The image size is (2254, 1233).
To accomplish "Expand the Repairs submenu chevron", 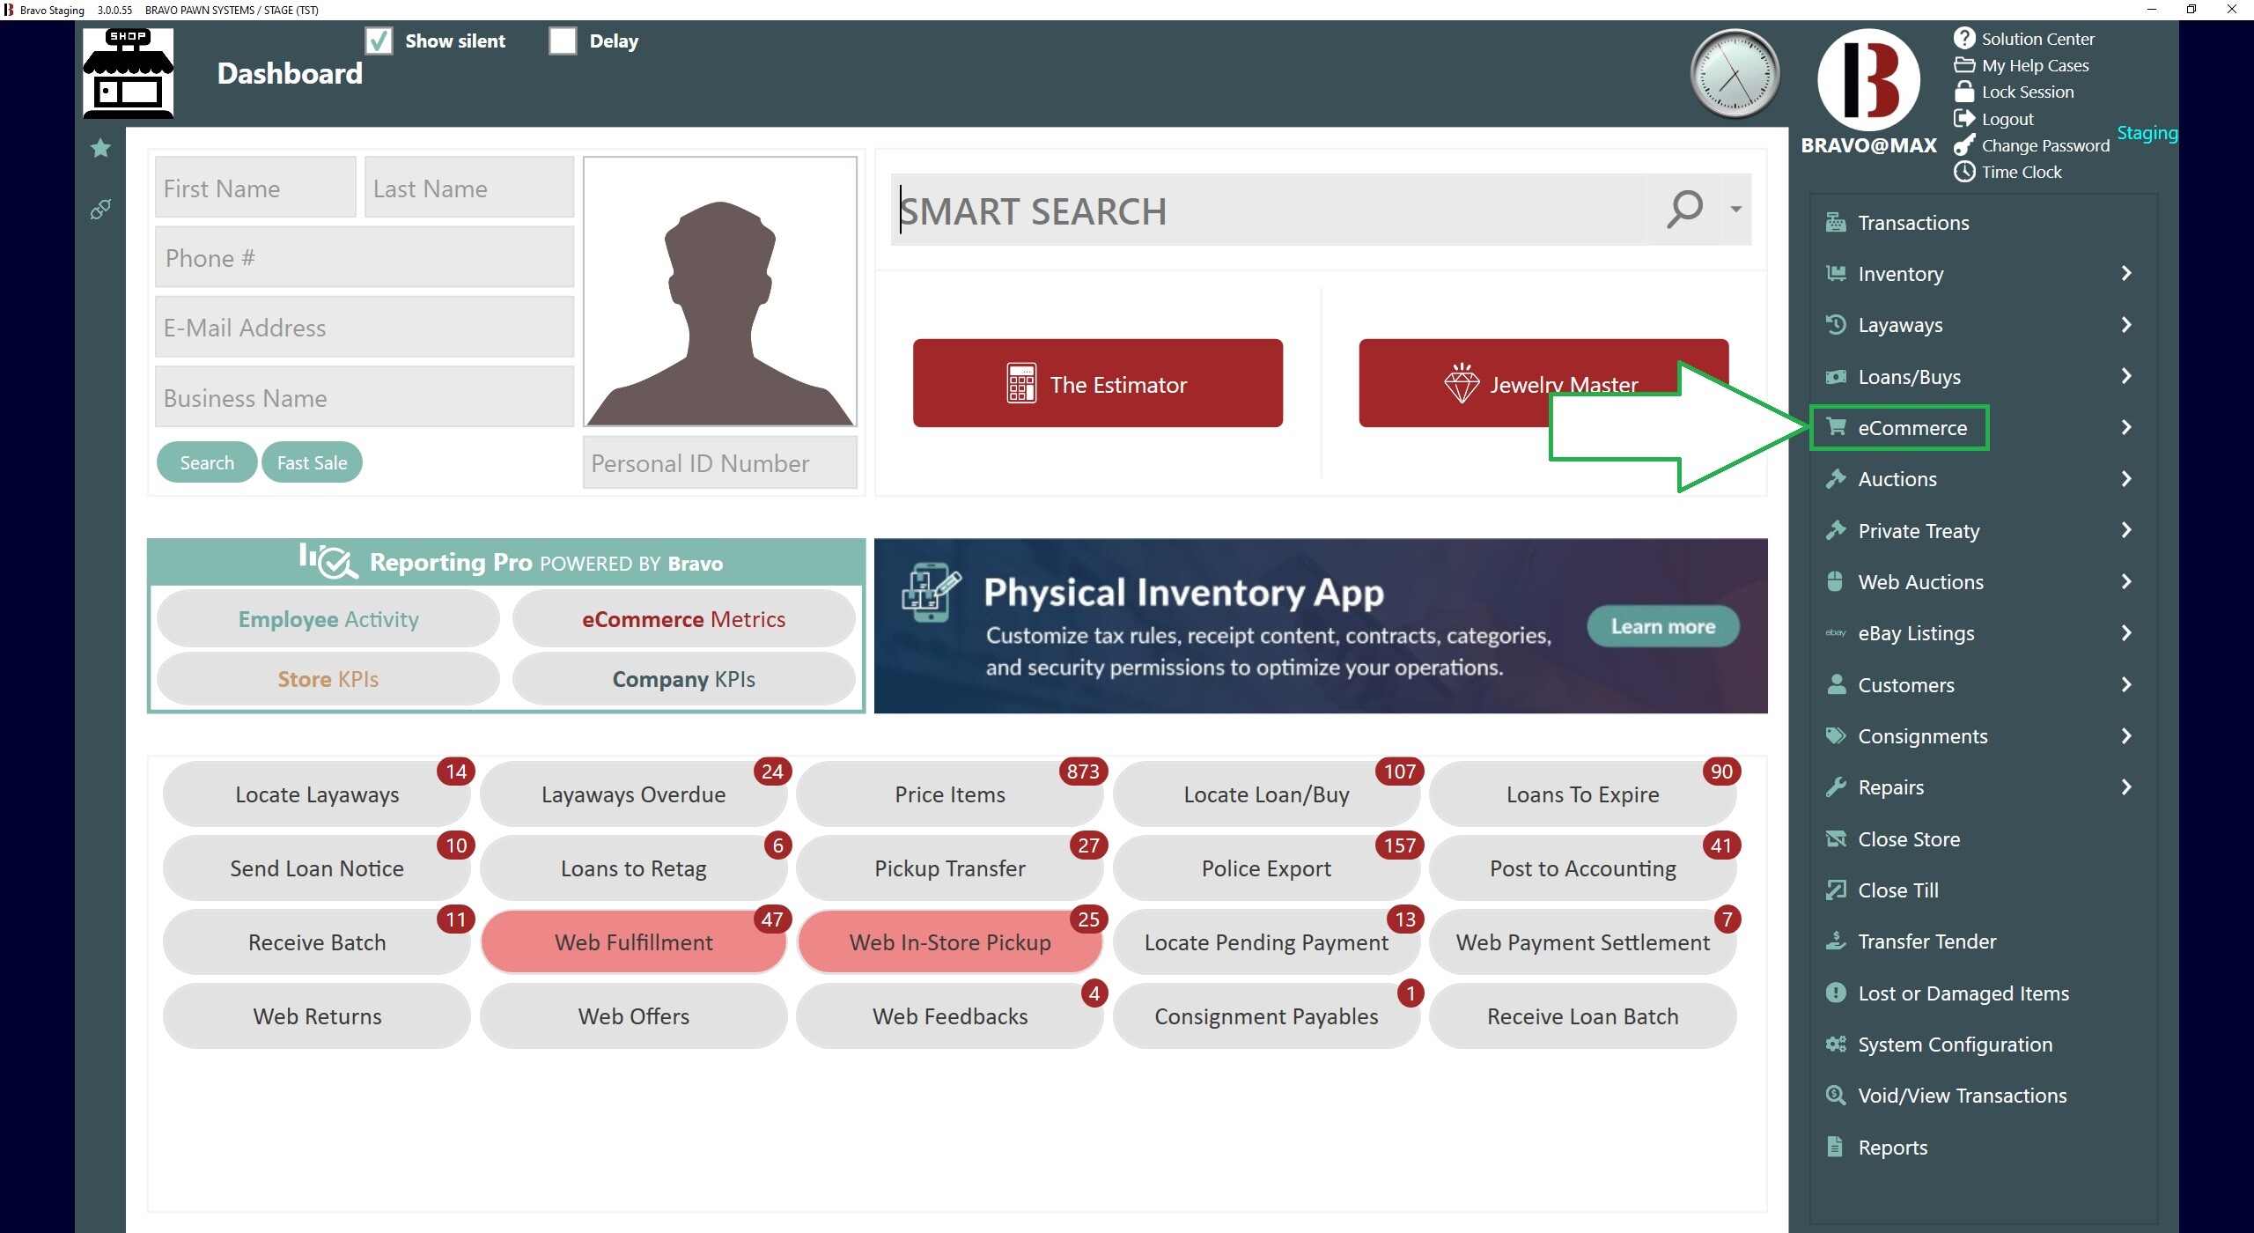I will click(2126, 786).
